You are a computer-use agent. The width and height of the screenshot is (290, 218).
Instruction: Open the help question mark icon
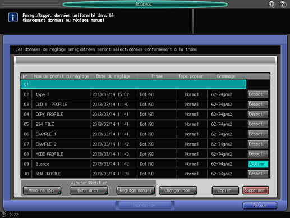click(x=283, y=4)
